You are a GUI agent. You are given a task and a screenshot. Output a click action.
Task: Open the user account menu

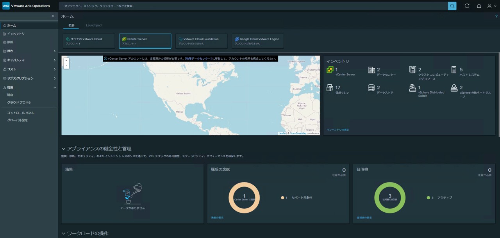click(491, 6)
